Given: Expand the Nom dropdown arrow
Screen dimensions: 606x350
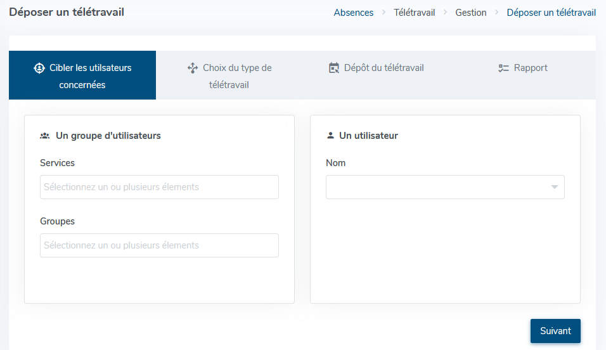Looking at the screenshot, I should point(555,187).
